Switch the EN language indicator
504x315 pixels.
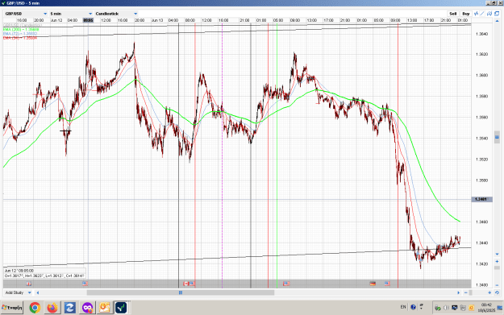[x=403, y=307]
